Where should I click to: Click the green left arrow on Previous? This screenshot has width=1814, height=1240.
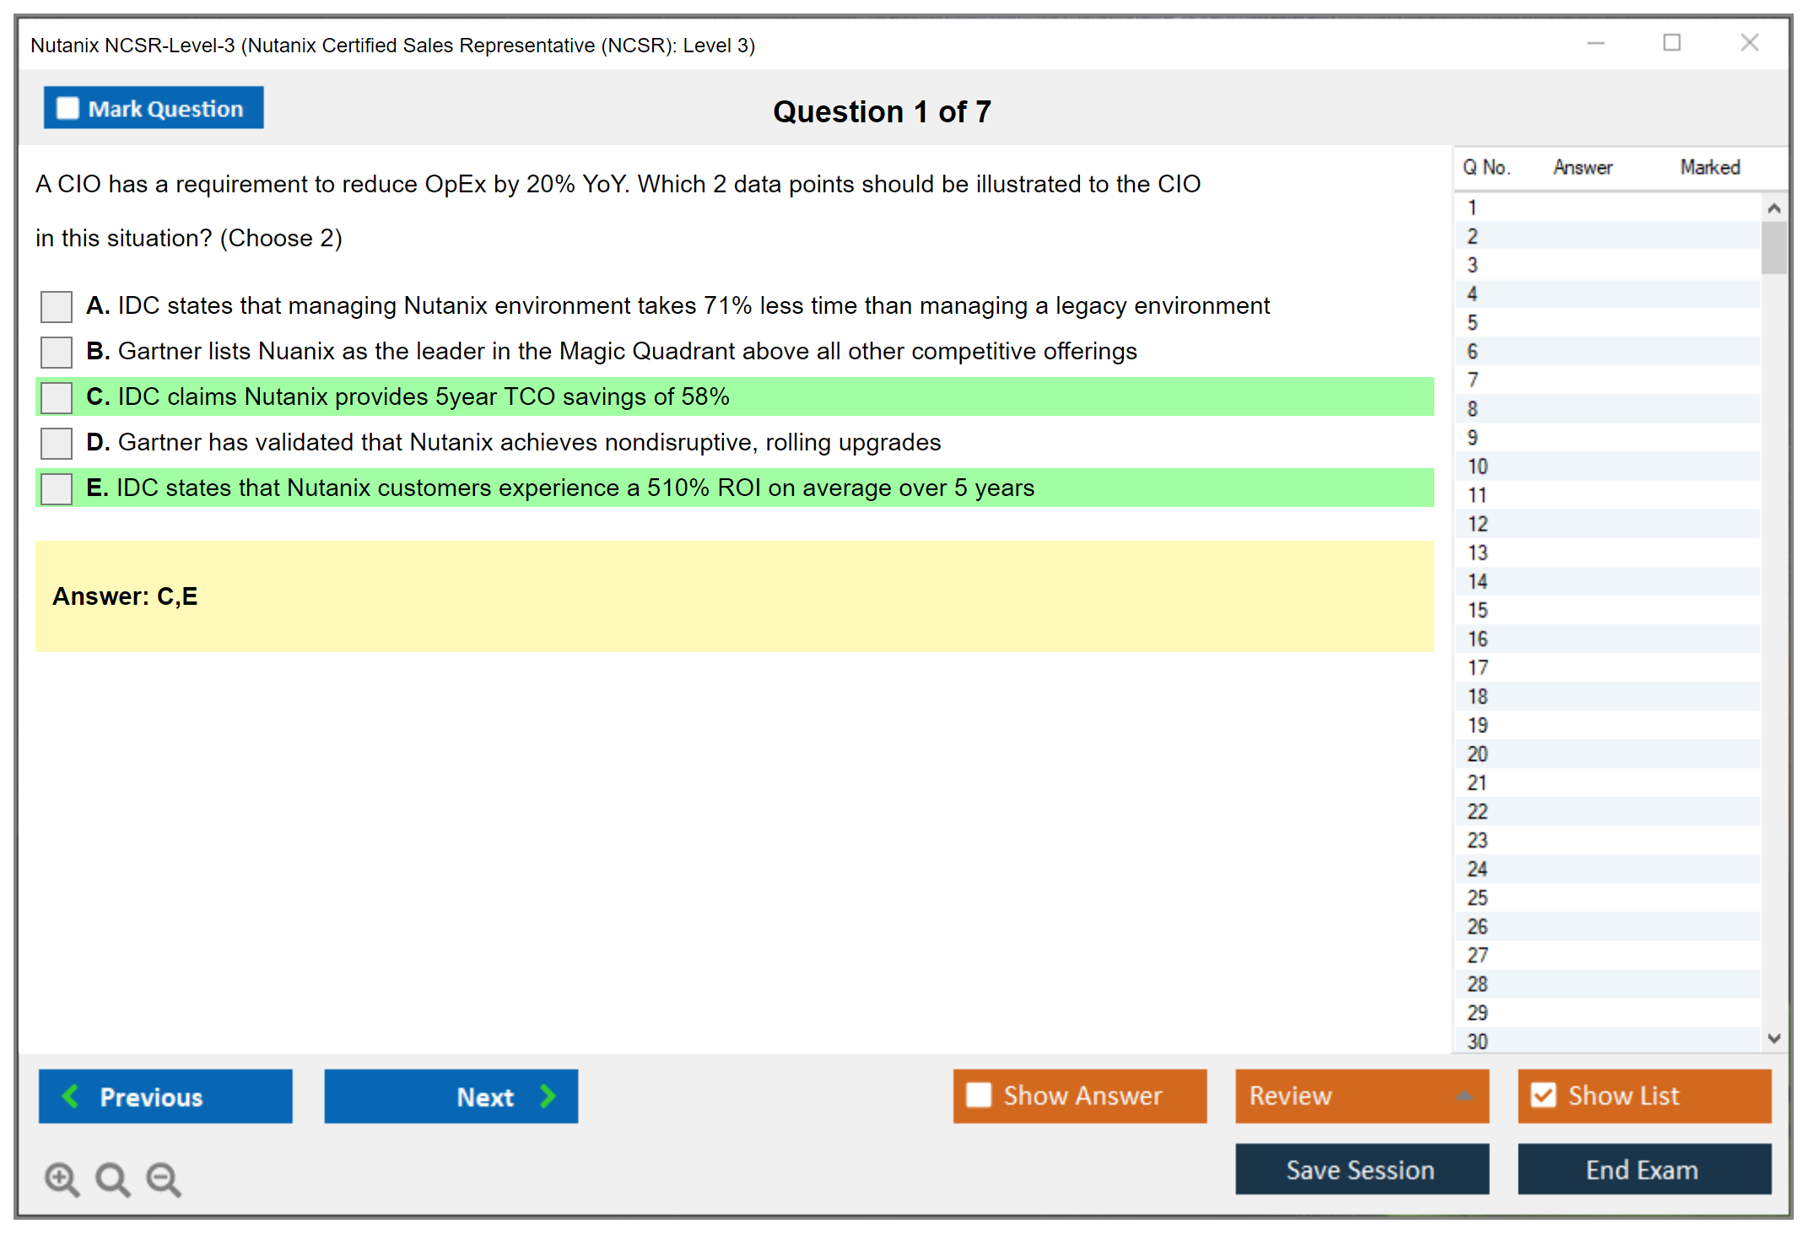click(71, 1096)
